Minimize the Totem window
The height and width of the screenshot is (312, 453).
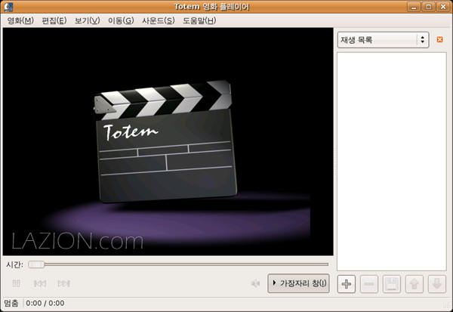[x=414, y=7]
